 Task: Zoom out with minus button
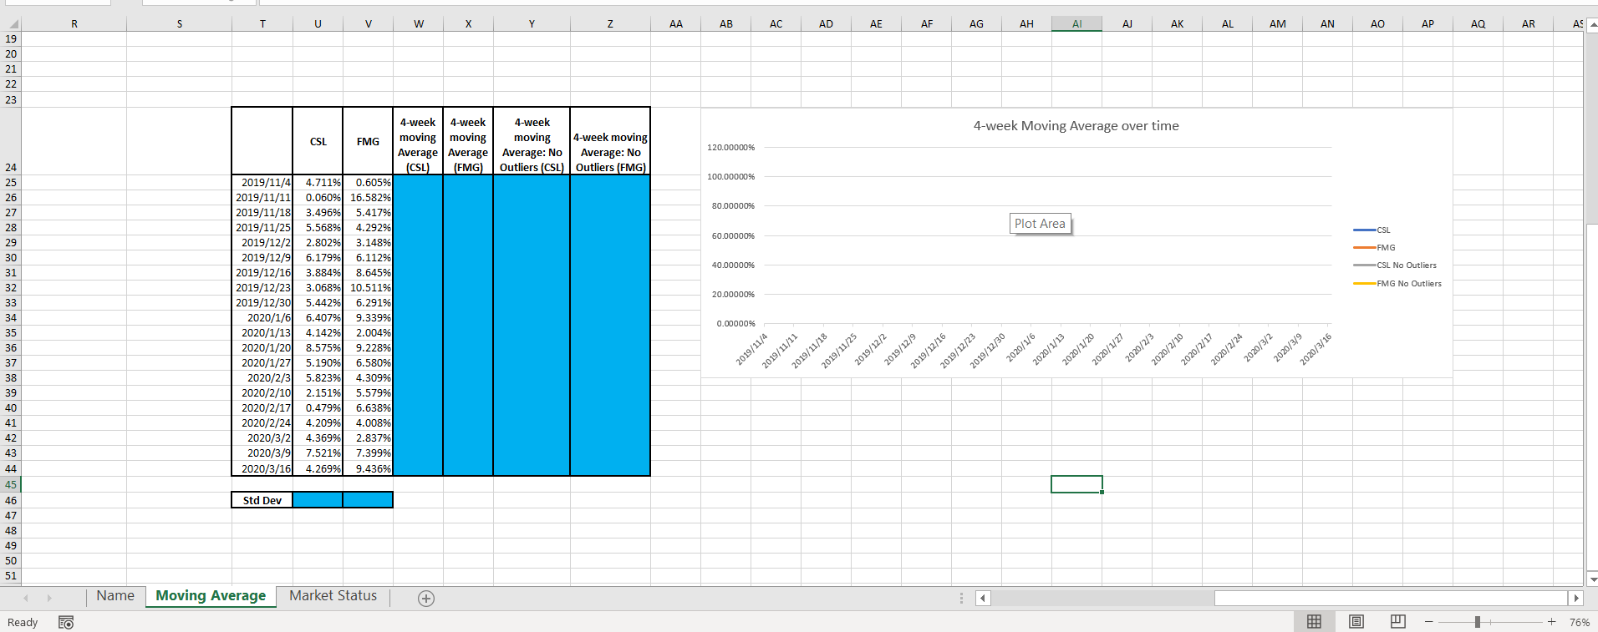[x=1429, y=622]
